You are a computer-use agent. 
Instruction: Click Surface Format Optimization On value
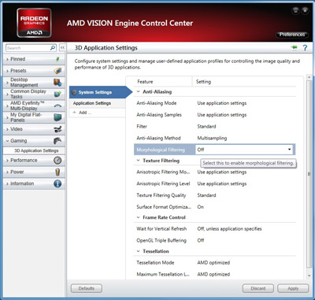pyautogui.click(x=200, y=207)
